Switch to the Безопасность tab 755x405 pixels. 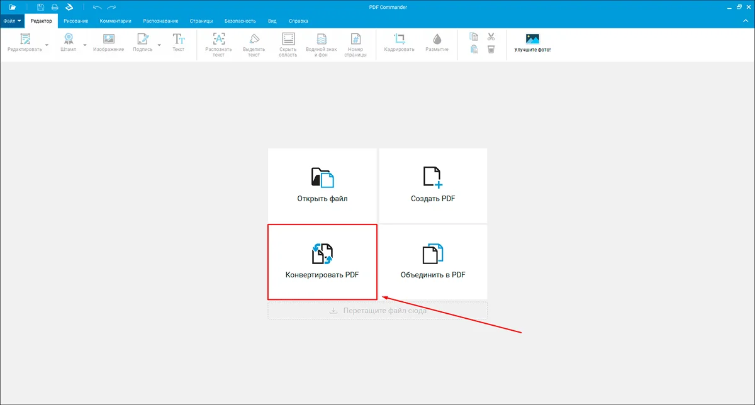coord(240,21)
